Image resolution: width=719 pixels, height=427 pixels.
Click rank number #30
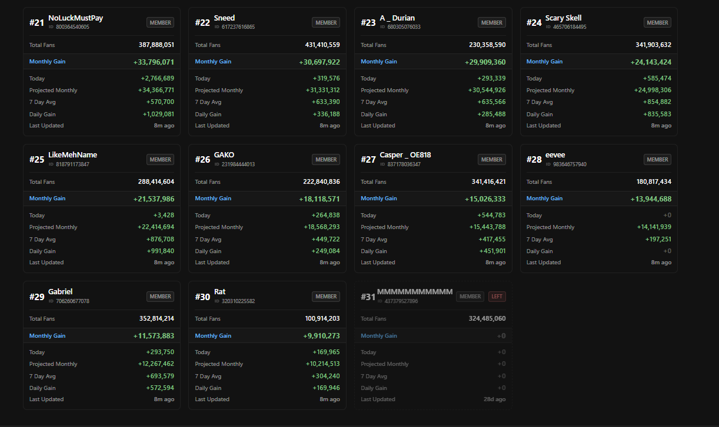point(202,297)
